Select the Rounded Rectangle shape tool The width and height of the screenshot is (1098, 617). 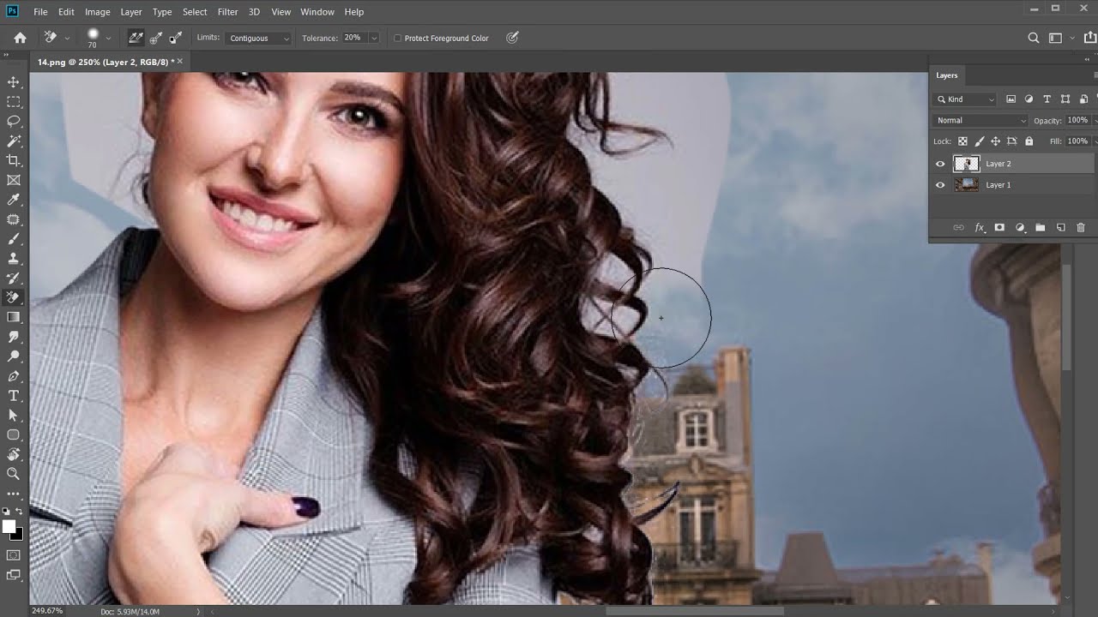tap(14, 434)
